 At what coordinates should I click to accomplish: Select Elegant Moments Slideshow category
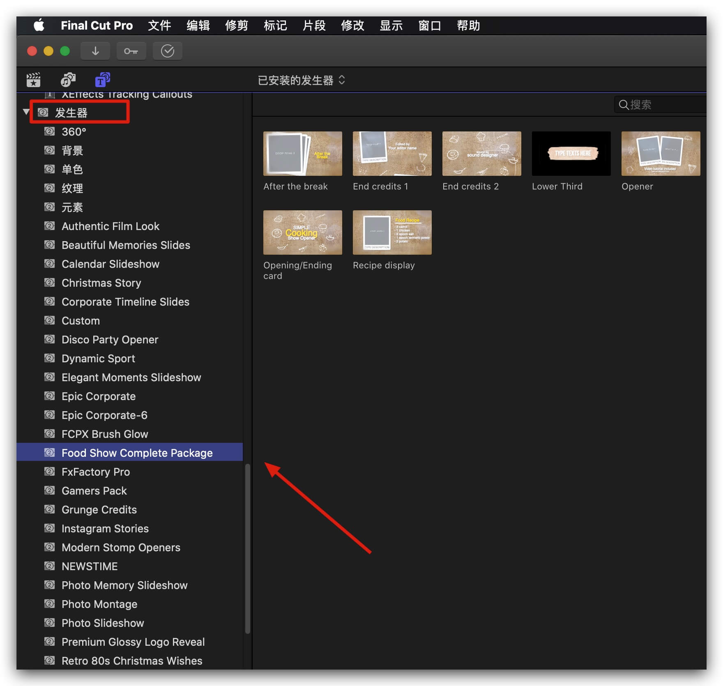click(x=129, y=377)
